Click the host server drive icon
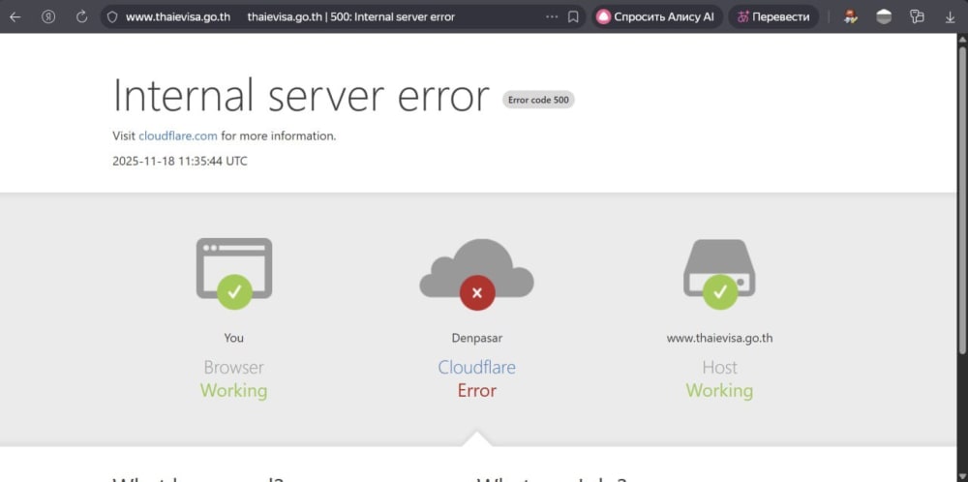968x482 pixels. click(x=720, y=273)
